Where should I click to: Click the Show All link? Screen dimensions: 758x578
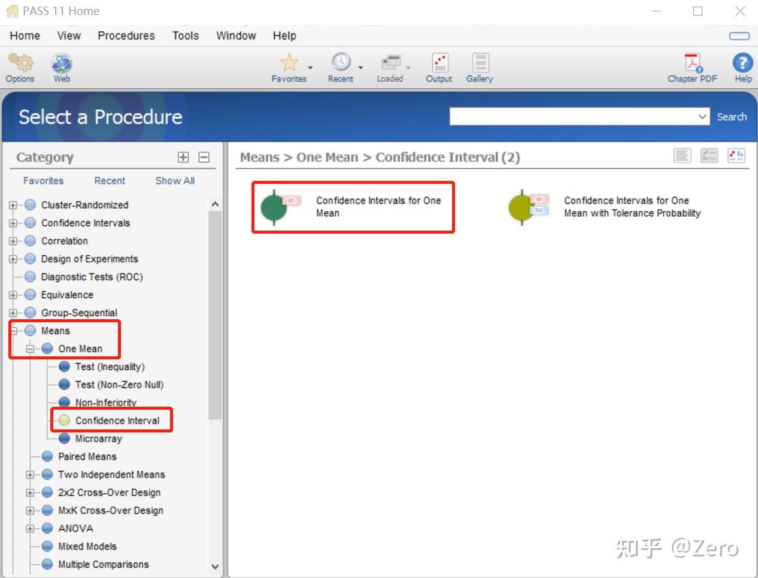point(175,181)
